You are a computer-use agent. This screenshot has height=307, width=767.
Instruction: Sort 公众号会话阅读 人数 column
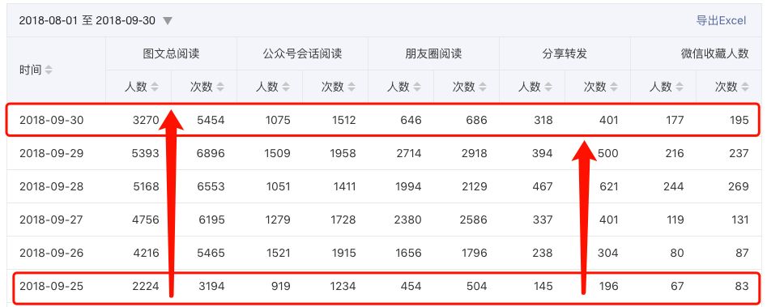[286, 87]
